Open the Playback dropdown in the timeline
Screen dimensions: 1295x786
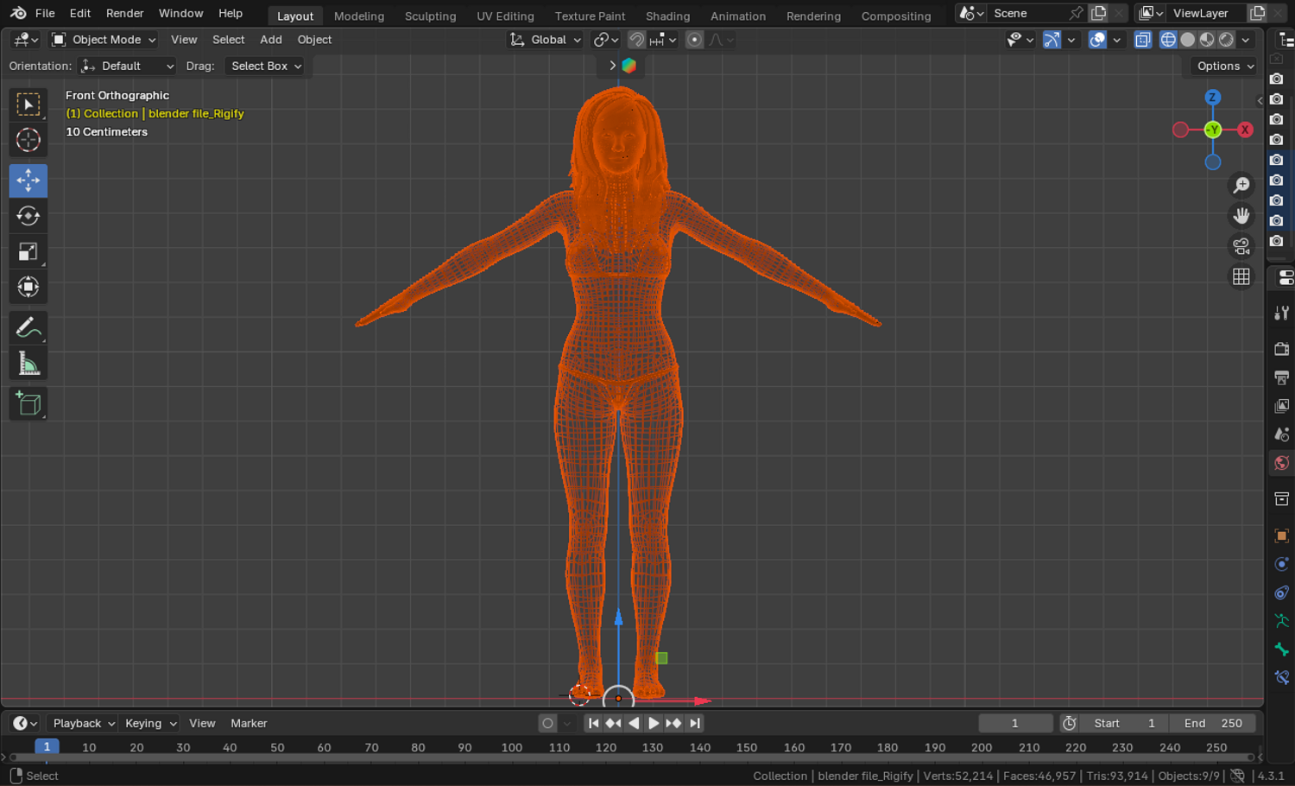tap(84, 724)
